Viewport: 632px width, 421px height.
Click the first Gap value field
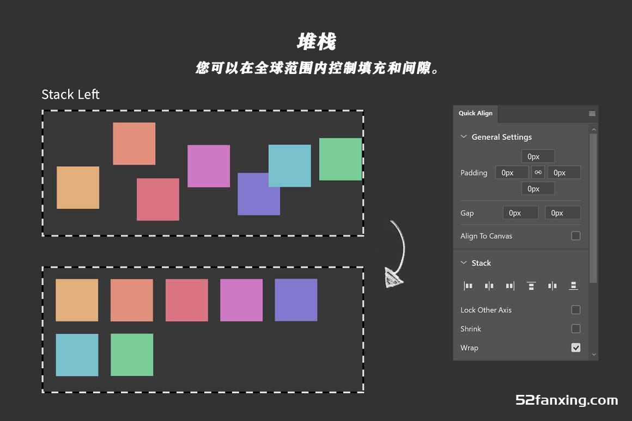521,213
